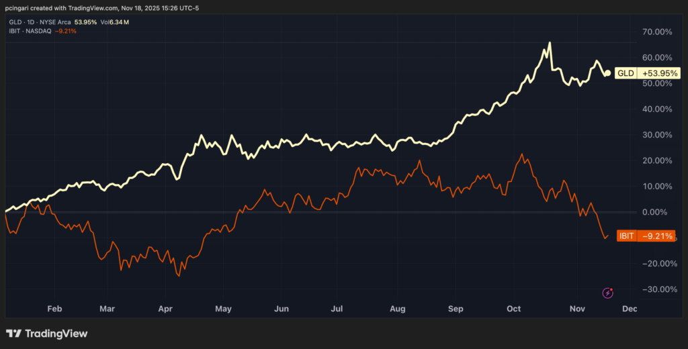Click the May label on time axis
Screen dimensions: 688x349
(223, 309)
